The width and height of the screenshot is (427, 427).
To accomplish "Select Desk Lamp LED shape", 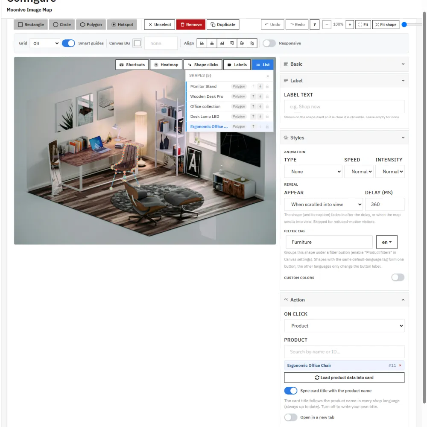I will tap(205, 117).
